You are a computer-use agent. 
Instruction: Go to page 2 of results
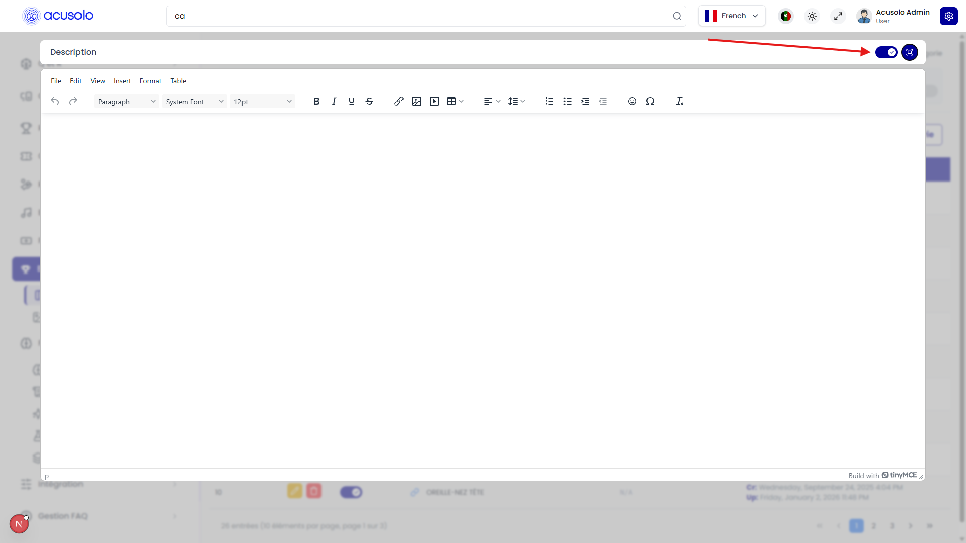873,525
